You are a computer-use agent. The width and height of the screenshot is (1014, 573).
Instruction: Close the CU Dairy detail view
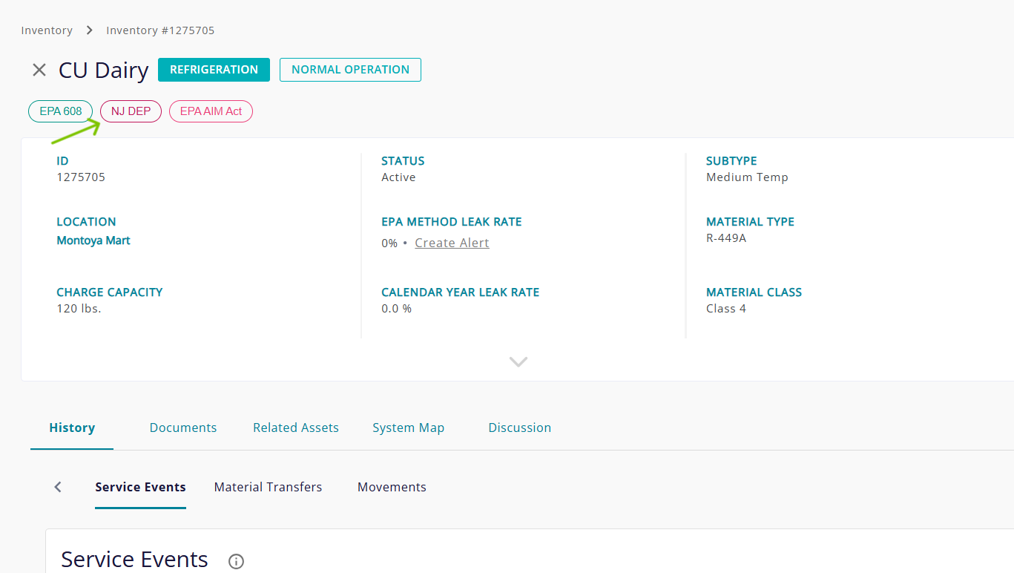click(x=39, y=70)
